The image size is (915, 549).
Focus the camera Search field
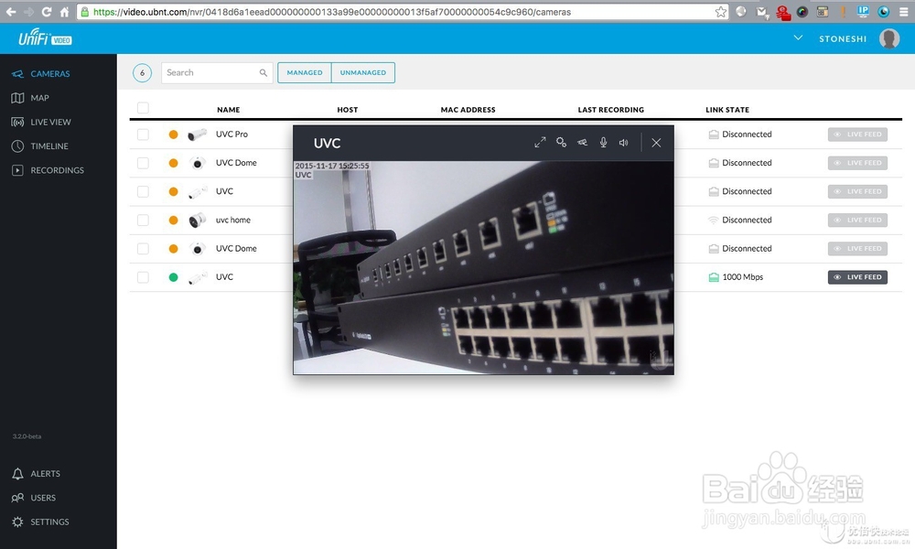(x=217, y=73)
